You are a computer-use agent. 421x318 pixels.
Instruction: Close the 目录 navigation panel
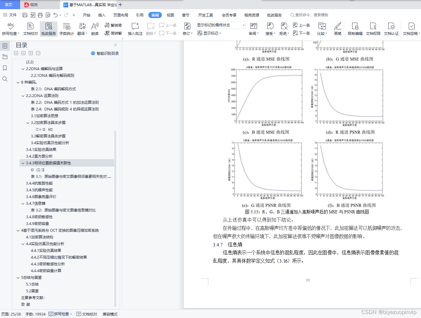point(115,45)
